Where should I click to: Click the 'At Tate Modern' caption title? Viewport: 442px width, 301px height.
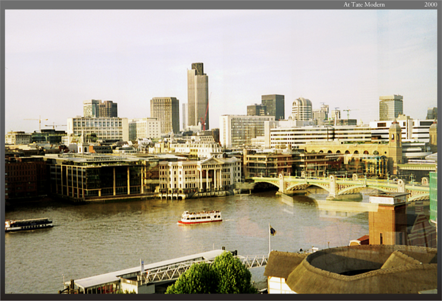coord(364,4)
